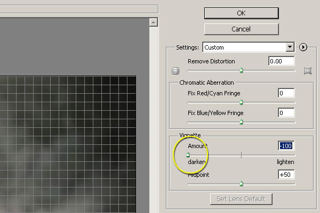Click the Fix Red/Cyan Fringe slider handle

(241, 102)
